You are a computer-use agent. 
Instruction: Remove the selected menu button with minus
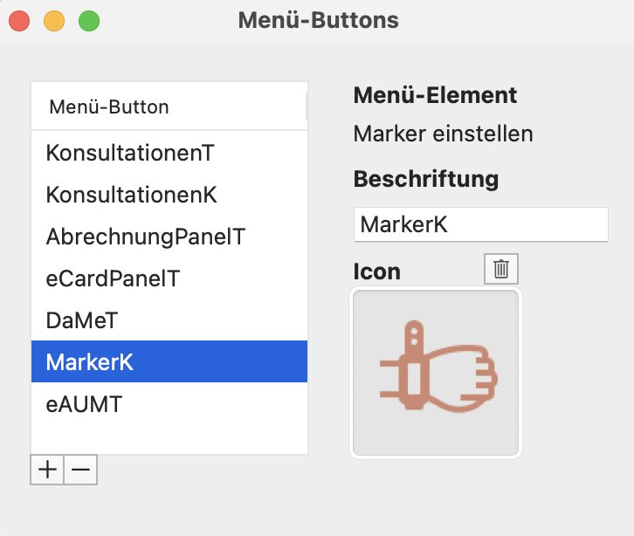[80, 470]
